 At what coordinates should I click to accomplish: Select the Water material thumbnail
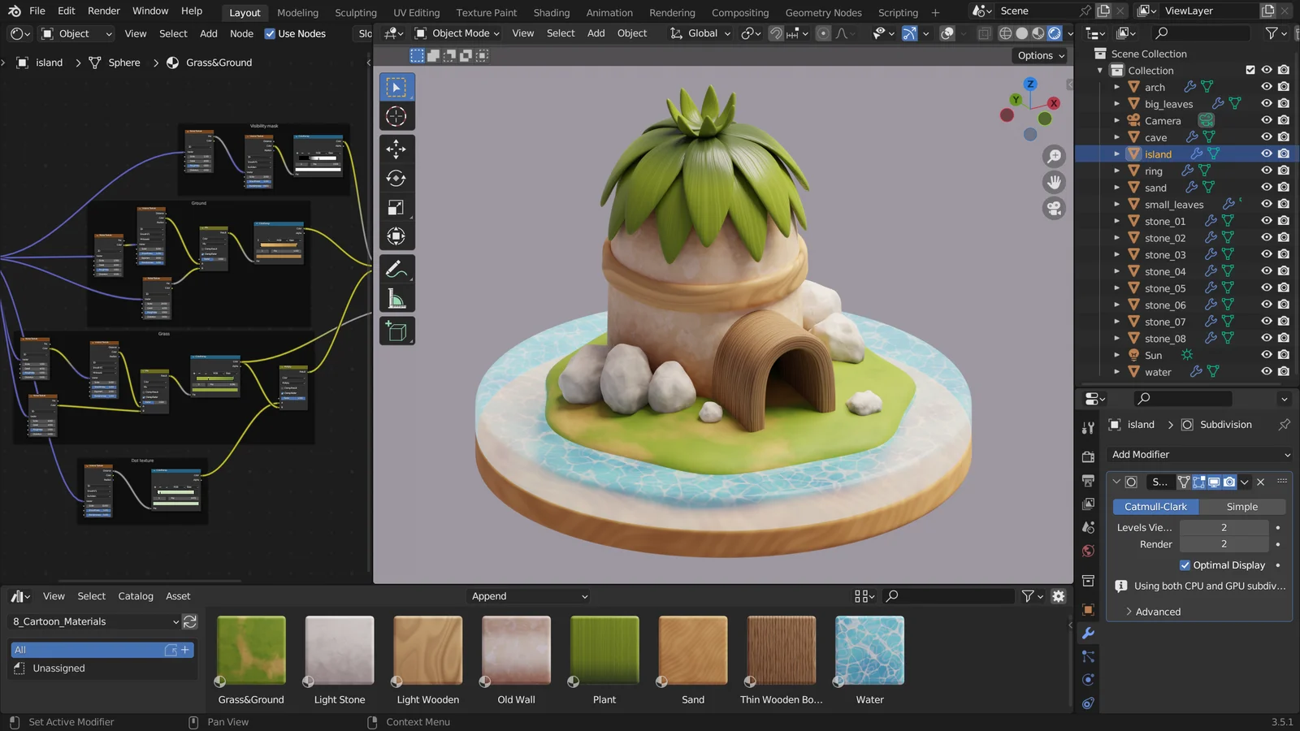(x=869, y=650)
